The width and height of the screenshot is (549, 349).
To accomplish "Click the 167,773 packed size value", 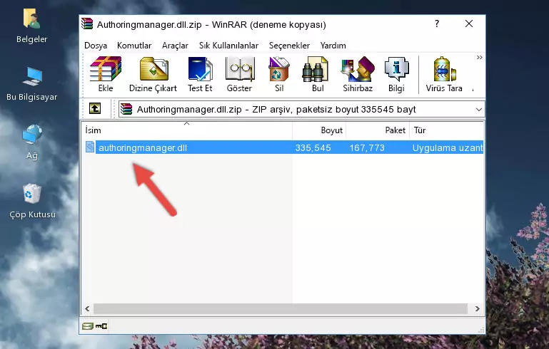I will coord(367,147).
